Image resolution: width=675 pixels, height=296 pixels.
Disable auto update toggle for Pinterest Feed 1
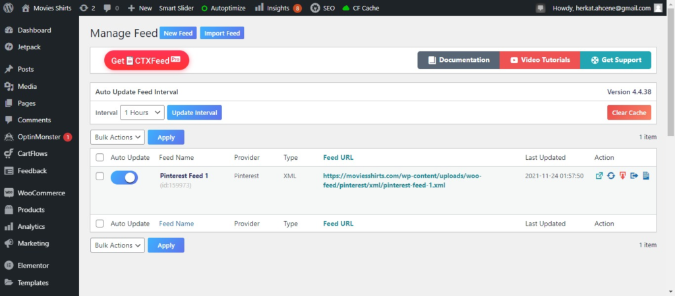pos(124,177)
